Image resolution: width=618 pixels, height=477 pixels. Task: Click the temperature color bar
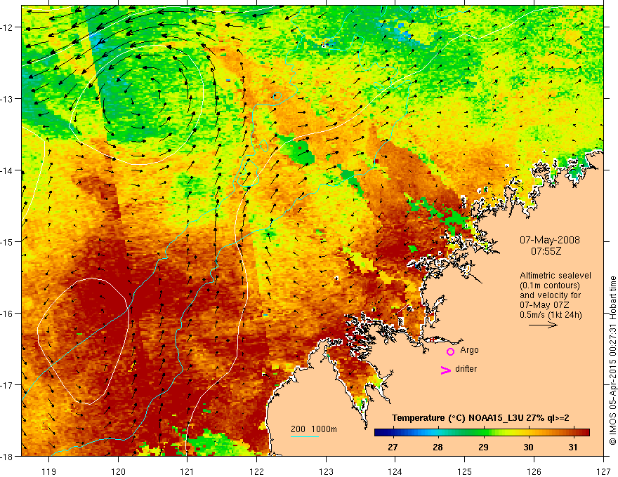[x=482, y=433]
